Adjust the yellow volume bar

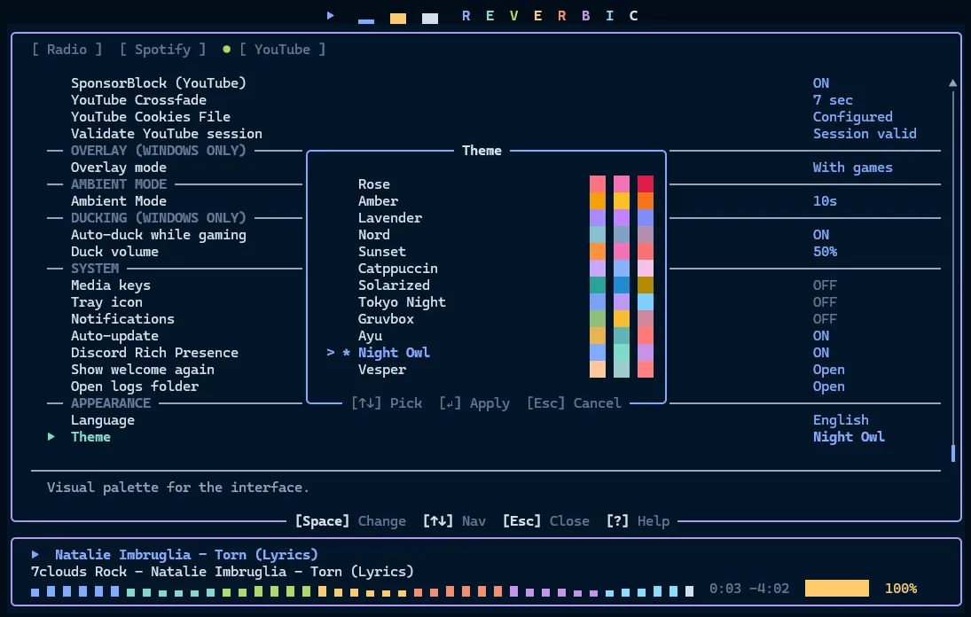point(836,588)
